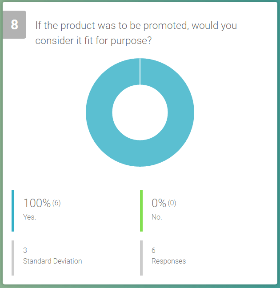Viewport: 280px width, 288px height.
Task: Click the question text about product promotion
Action: click(136, 32)
